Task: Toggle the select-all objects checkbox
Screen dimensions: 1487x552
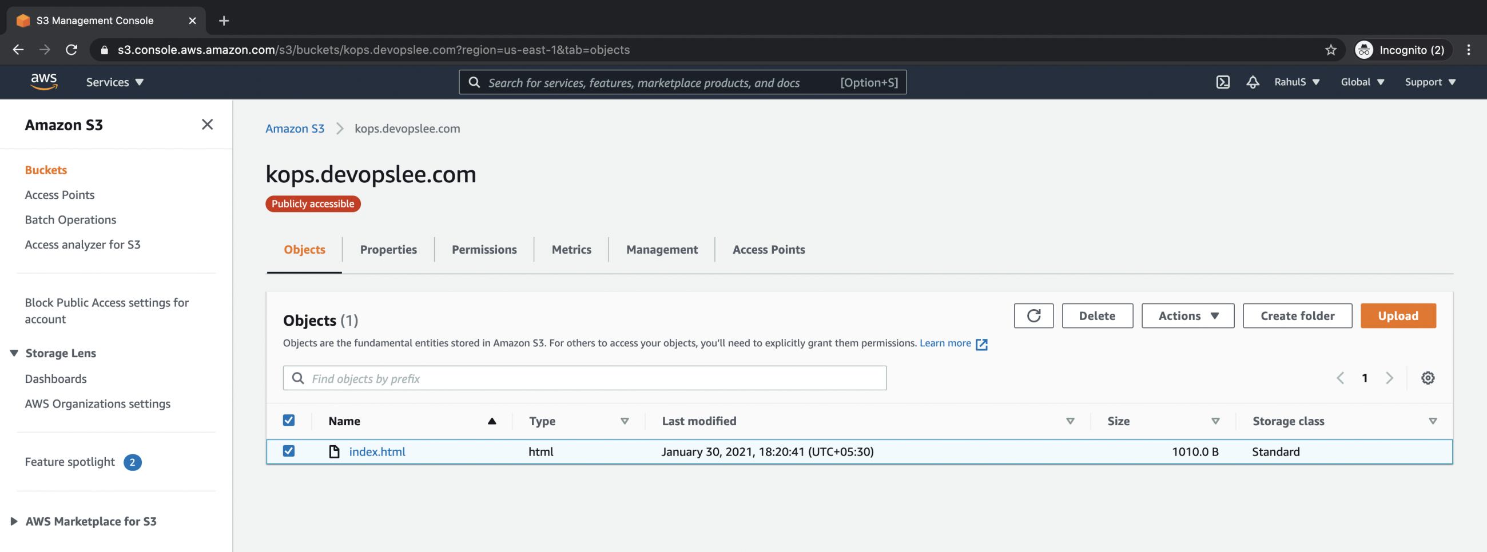Action: coord(289,421)
